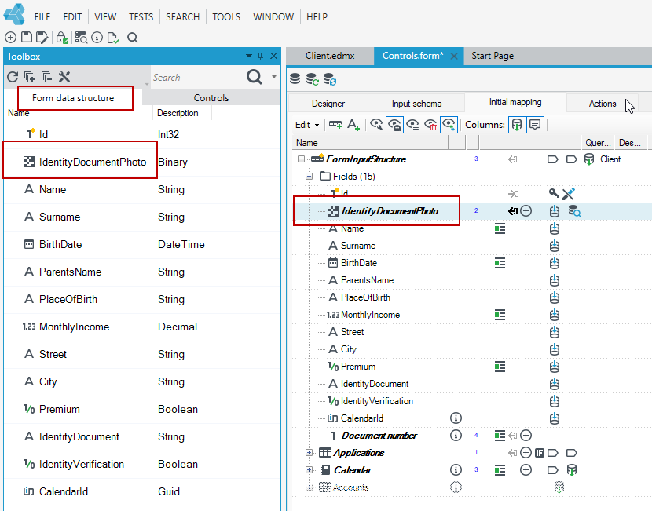Viewport: 652px width, 511px height.
Task: Click the document with green check icon
Action: (x=112, y=38)
